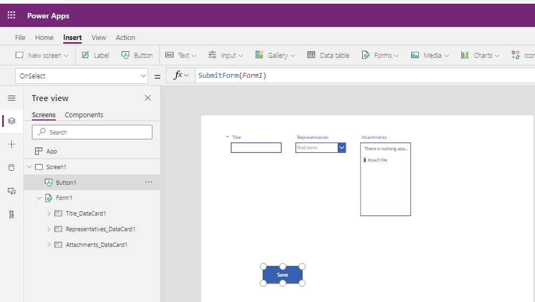Viewport: 535px width, 302px height.
Task: Open the New screen dropdown
Action: 42,55
